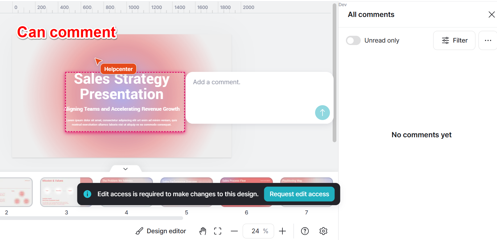Click the vertical canvas scrollbar

tap(334, 73)
